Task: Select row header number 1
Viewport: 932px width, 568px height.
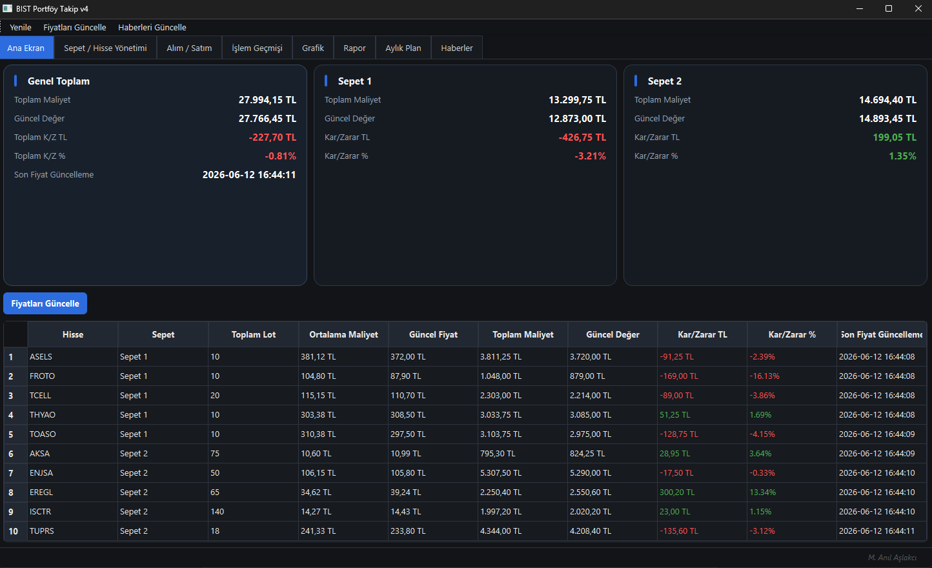Action: (x=15, y=357)
